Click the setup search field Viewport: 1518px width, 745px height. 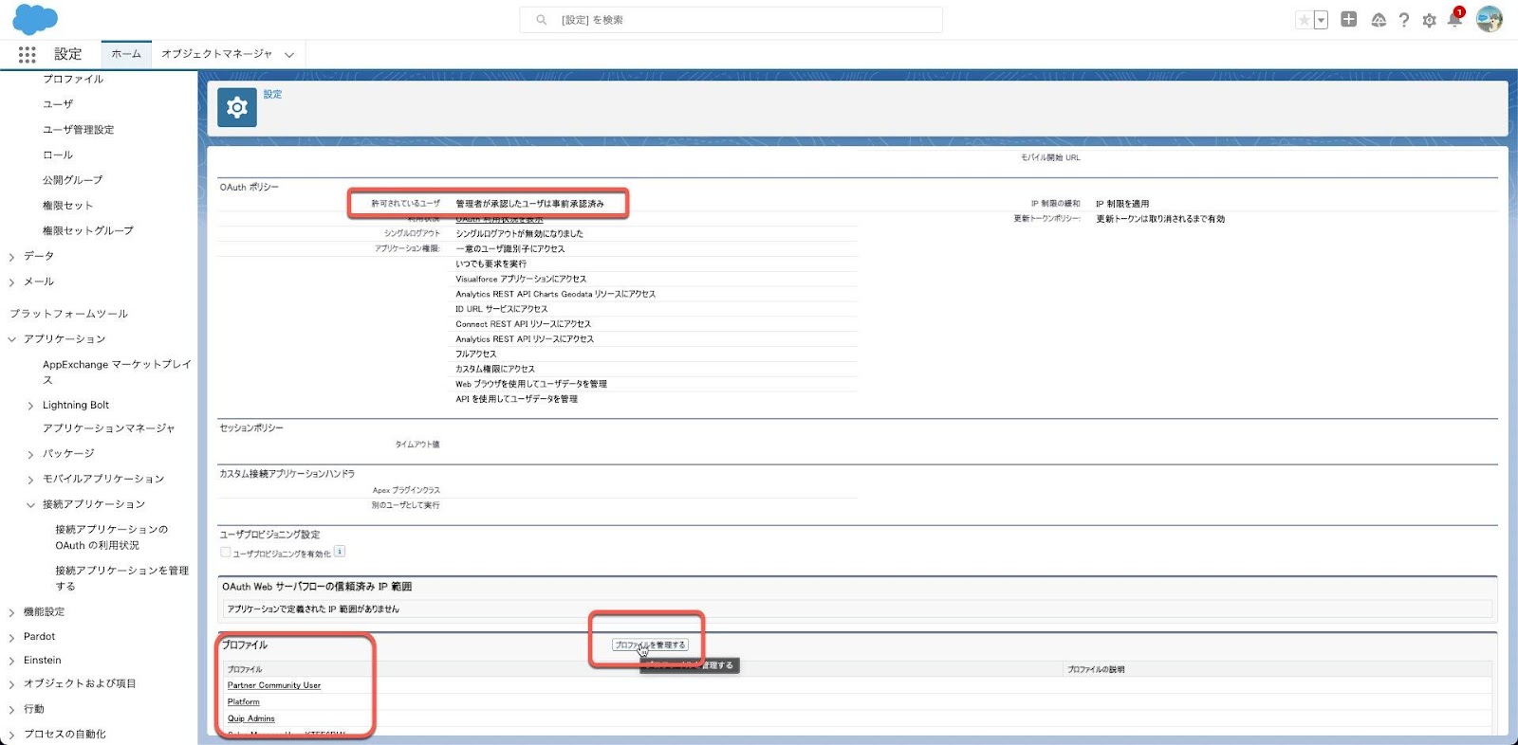click(731, 20)
